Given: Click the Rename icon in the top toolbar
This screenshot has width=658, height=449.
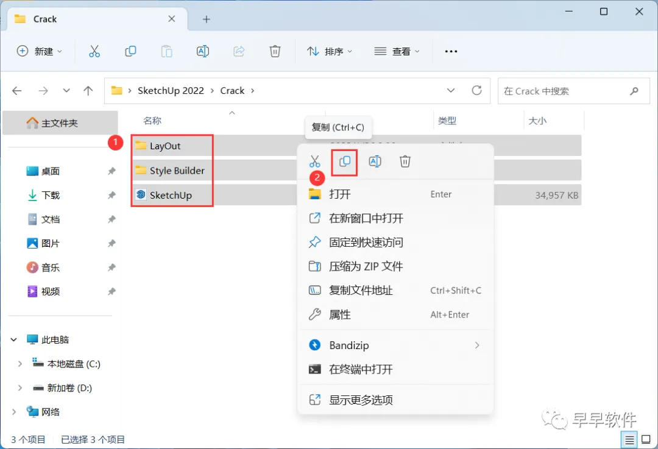Looking at the screenshot, I should (203, 51).
